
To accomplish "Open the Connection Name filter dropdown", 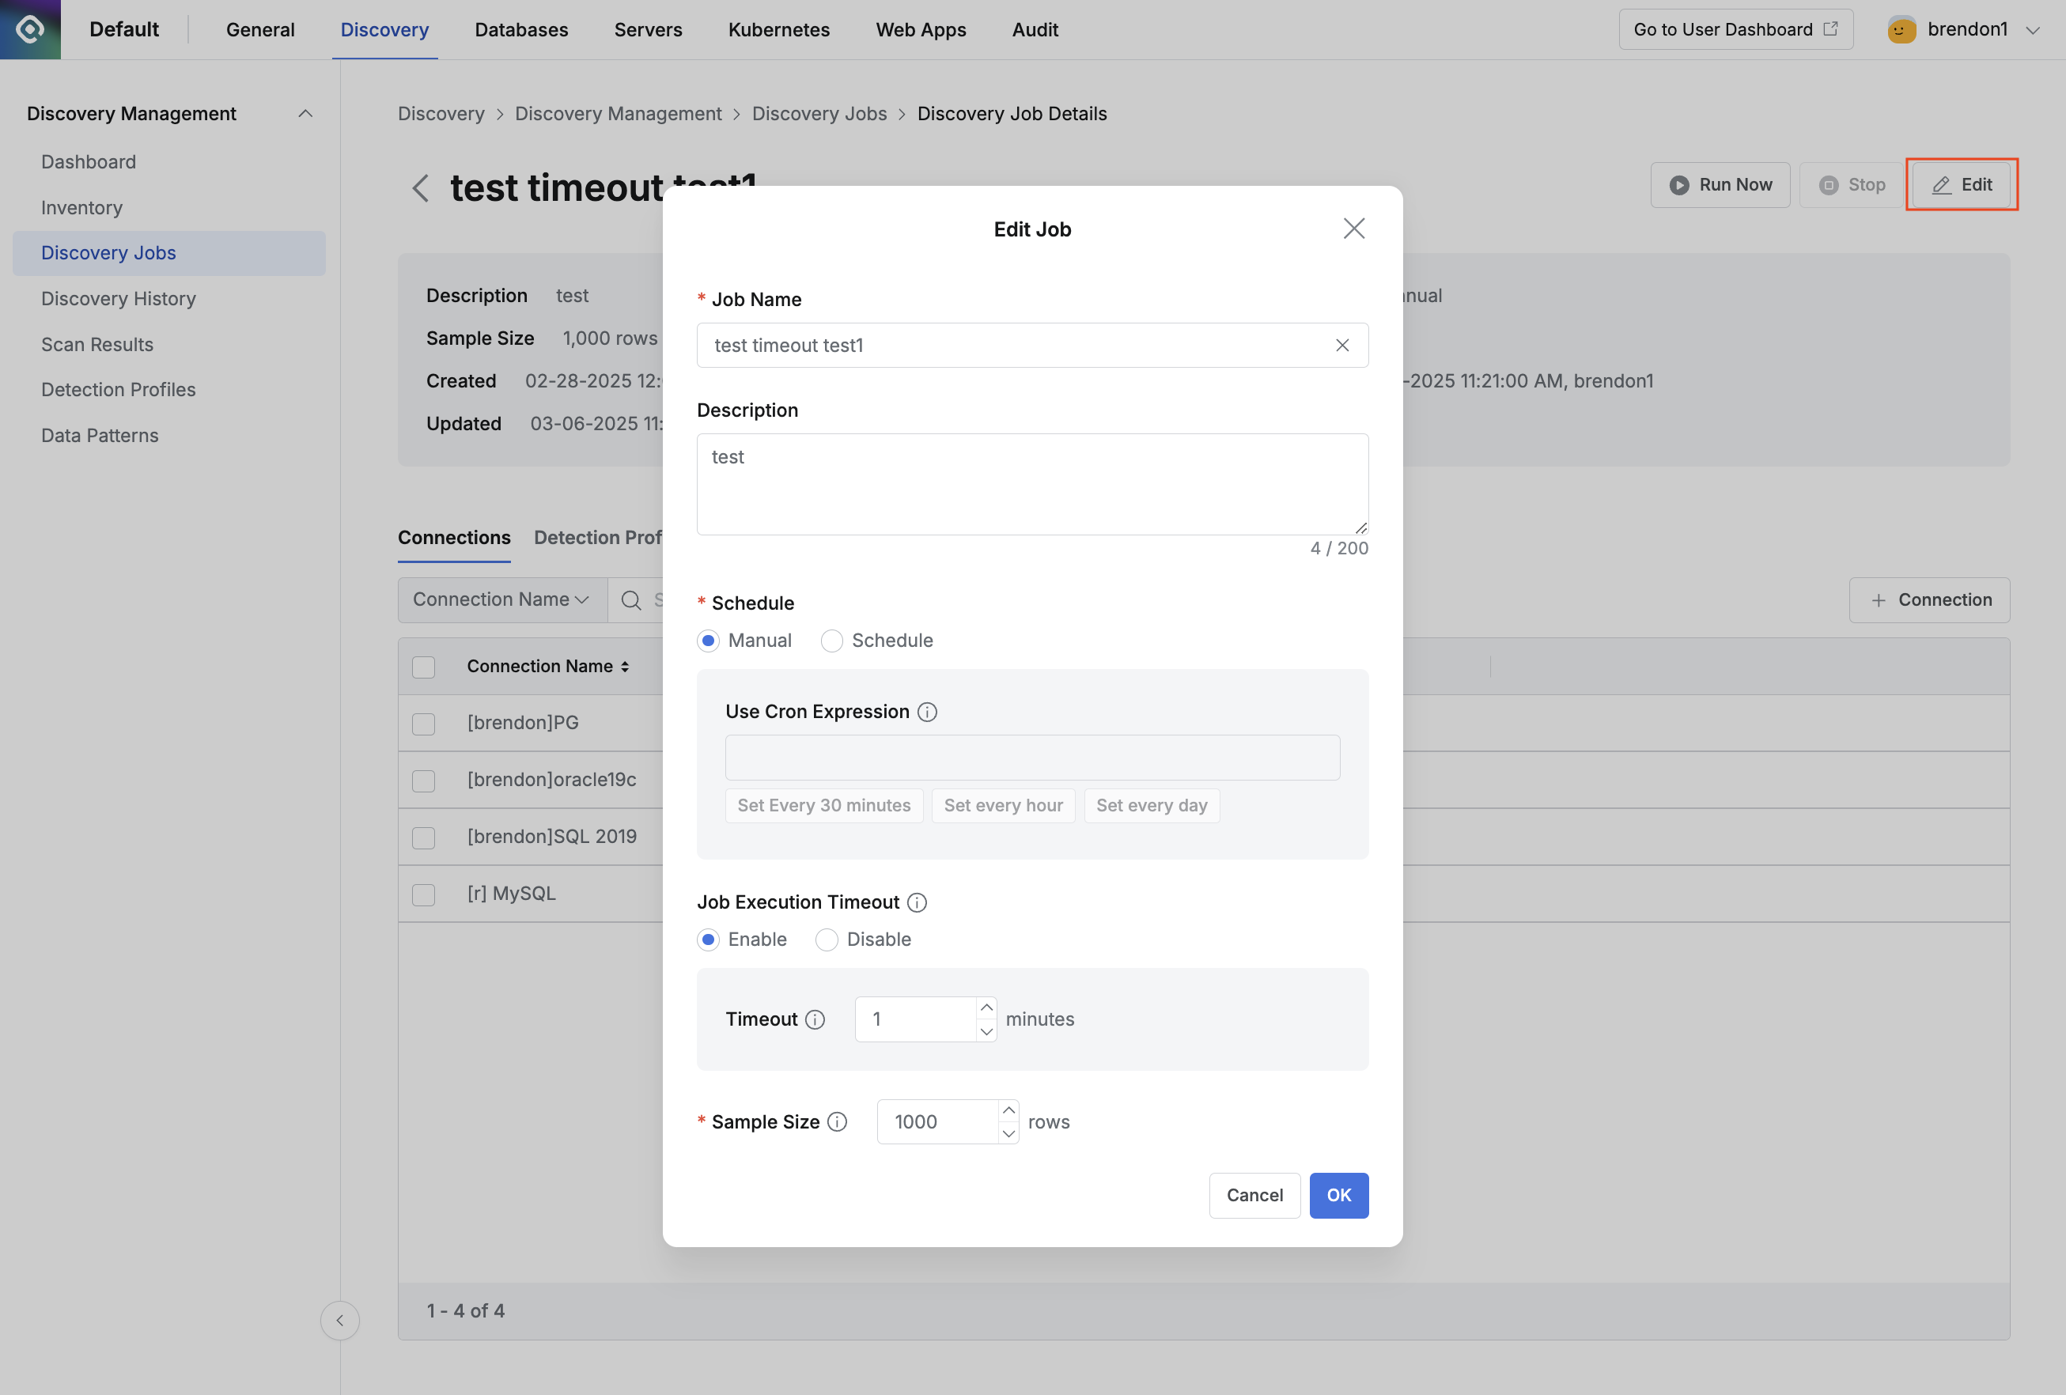I will [501, 599].
